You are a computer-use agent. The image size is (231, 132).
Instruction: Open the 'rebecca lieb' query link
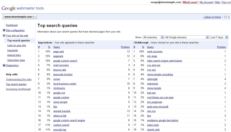[60, 116]
